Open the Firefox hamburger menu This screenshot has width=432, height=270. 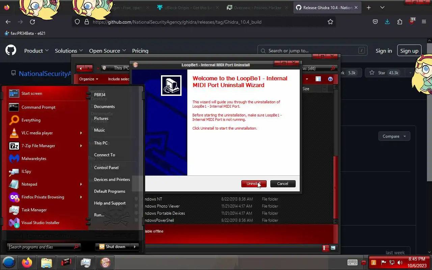tap(424, 22)
